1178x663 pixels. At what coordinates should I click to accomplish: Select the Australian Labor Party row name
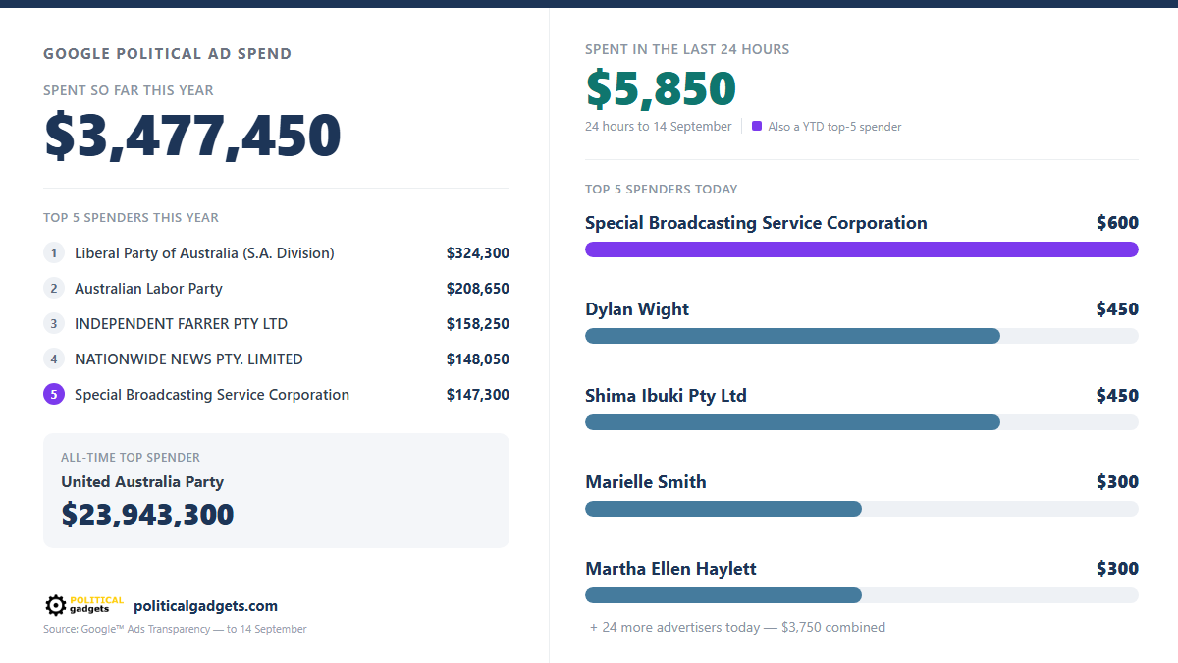point(148,289)
